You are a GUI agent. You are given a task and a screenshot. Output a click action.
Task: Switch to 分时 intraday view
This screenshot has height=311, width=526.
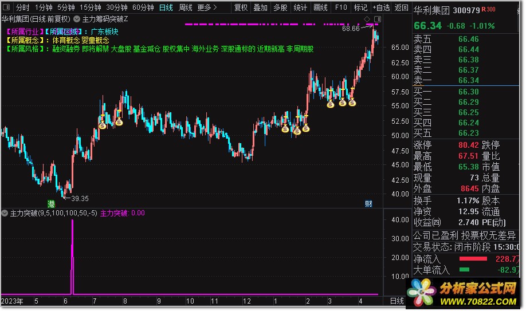(x=23, y=7)
